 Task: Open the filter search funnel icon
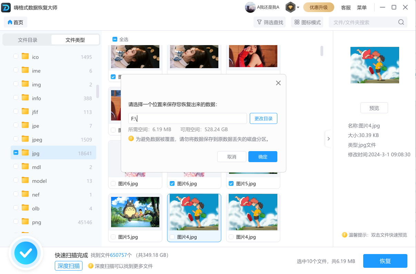click(x=259, y=22)
